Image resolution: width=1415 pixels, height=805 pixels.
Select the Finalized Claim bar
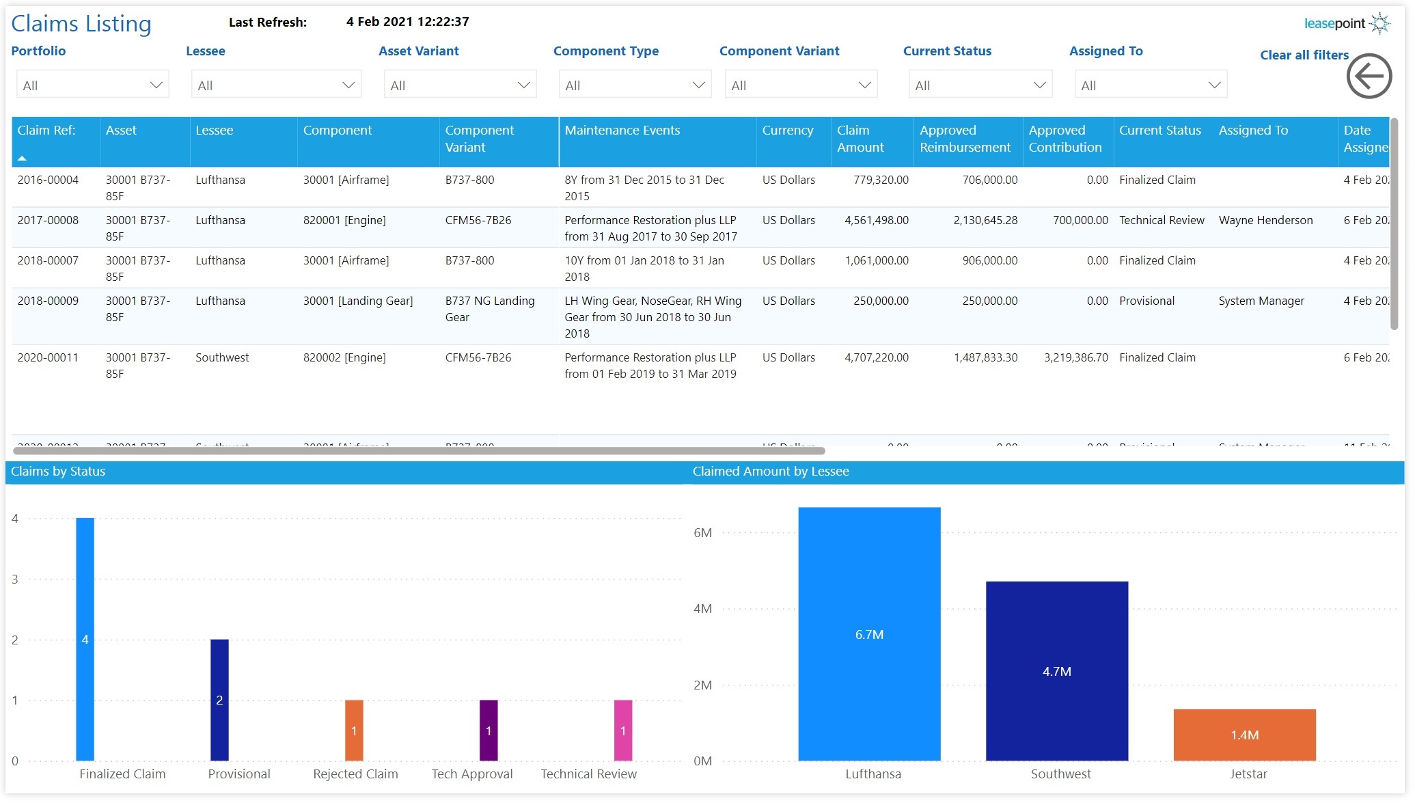[x=85, y=639]
